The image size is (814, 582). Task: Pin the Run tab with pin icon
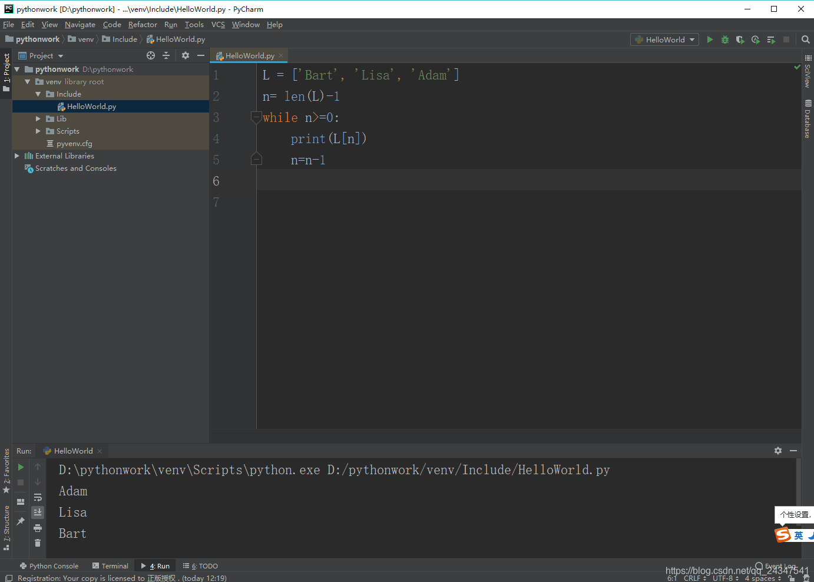(21, 521)
